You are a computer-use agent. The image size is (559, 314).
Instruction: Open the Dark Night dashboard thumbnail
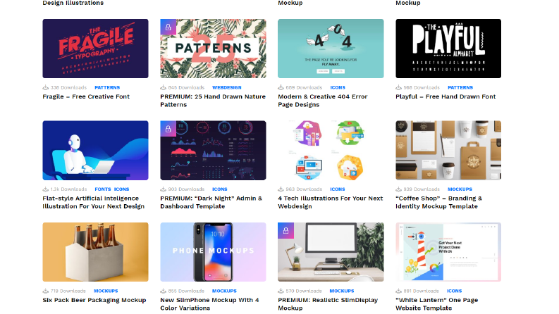click(213, 150)
